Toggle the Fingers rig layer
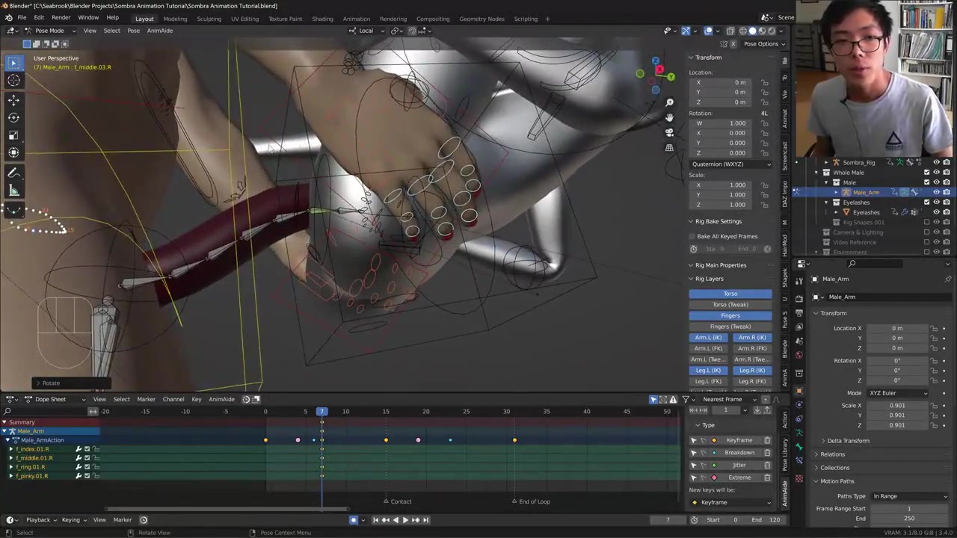 (x=730, y=315)
